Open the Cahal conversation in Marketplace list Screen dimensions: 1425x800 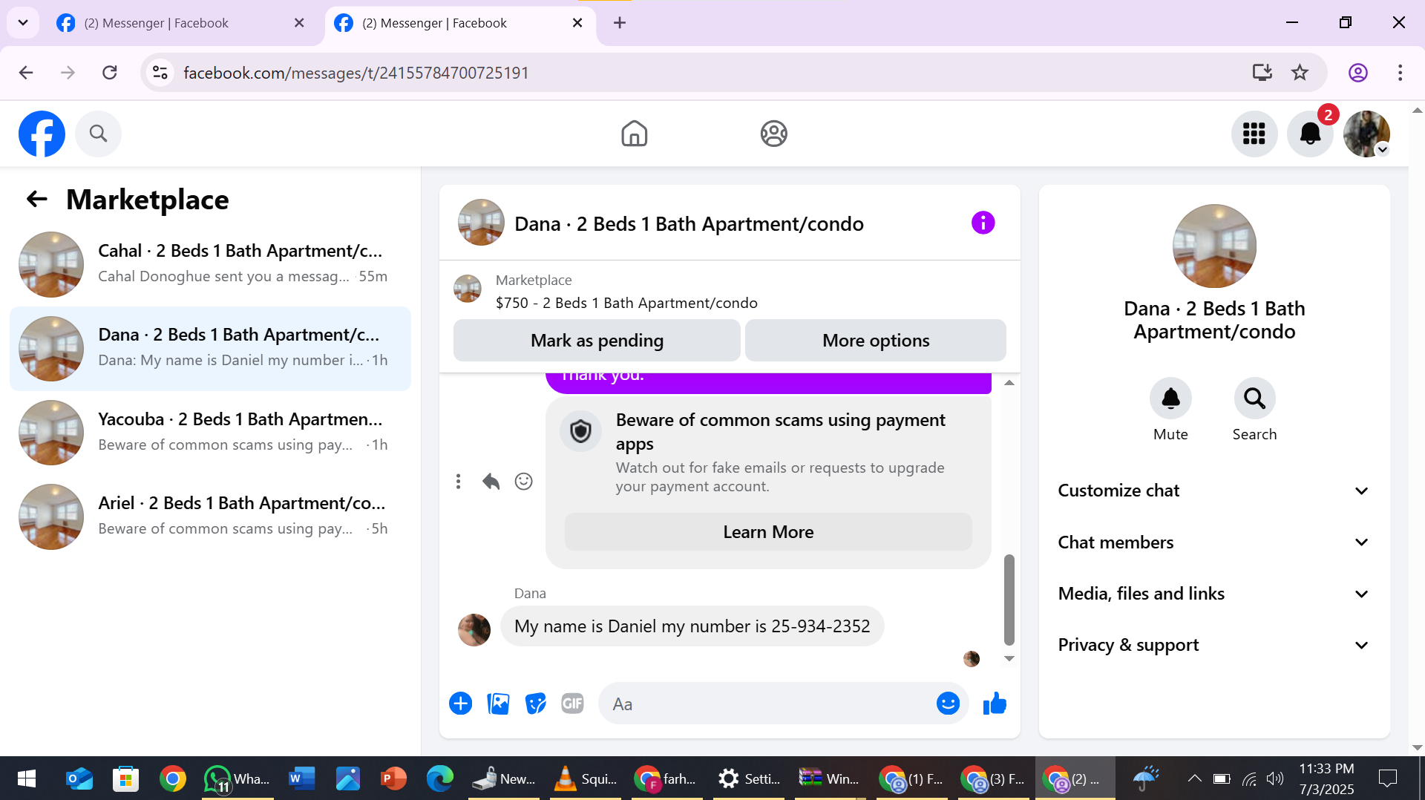point(210,264)
